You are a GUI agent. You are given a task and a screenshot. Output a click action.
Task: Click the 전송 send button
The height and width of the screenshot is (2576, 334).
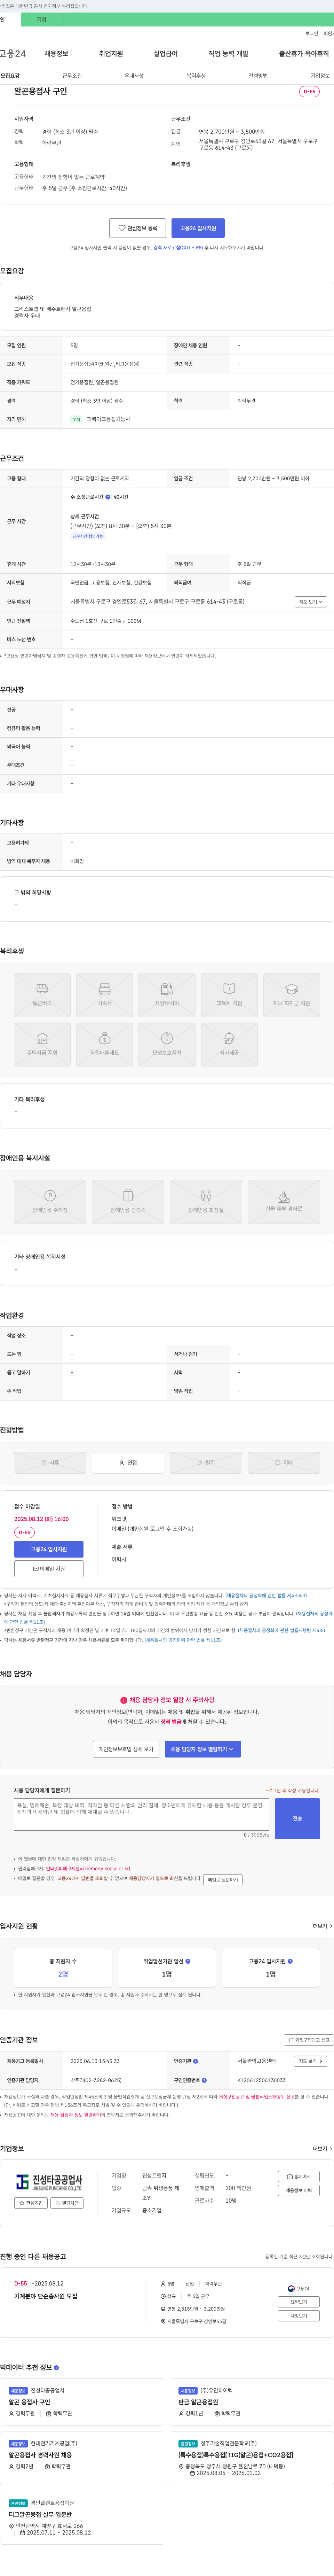pyautogui.click(x=297, y=1818)
